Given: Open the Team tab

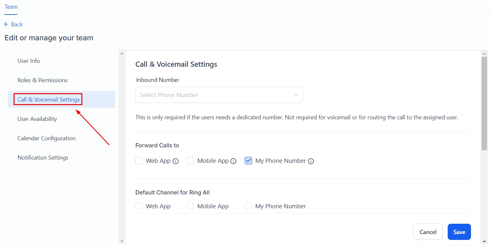Looking at the screenshot, I should pyautogui.click(x=11, y=7).
